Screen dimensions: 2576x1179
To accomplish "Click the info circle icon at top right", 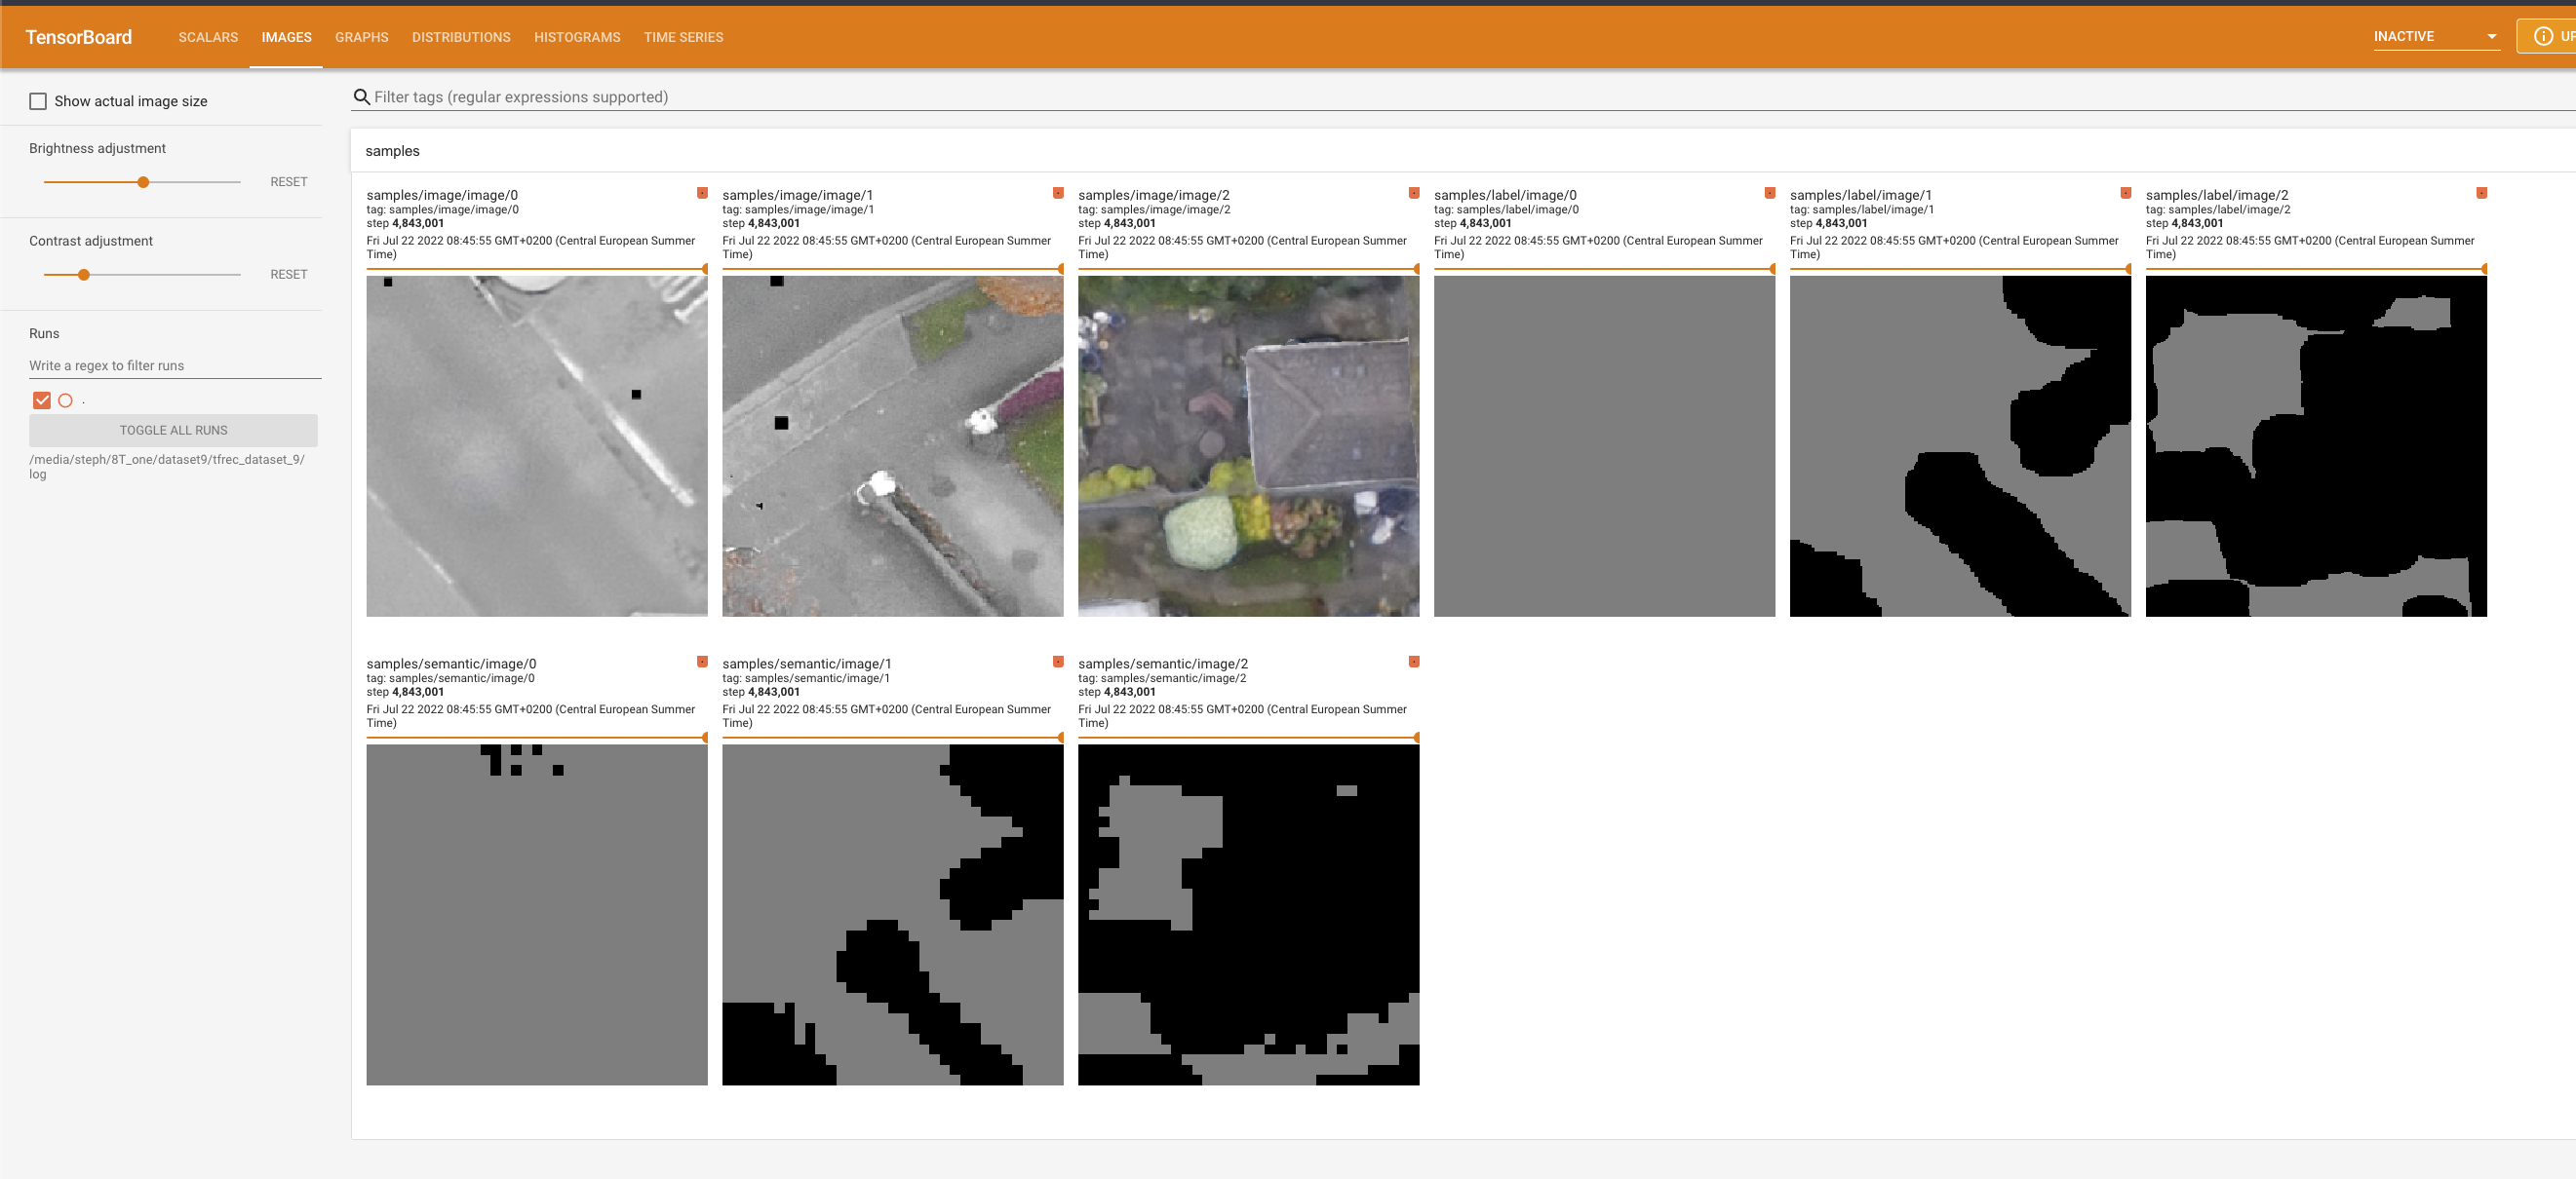I will pos(2543,36).
